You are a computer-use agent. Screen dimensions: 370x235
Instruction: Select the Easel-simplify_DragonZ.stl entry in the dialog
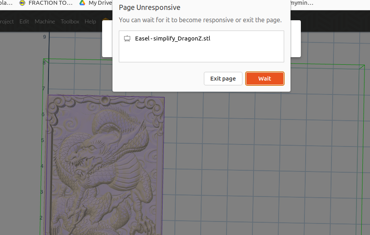(x=201, y=46)
